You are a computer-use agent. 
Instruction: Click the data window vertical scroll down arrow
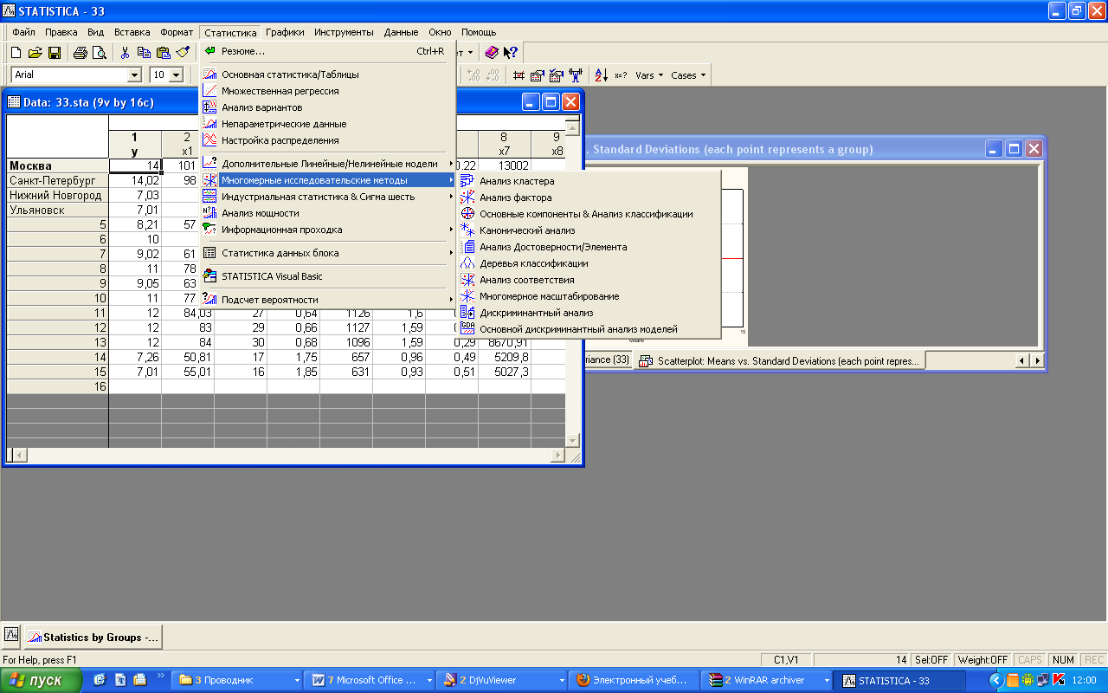572,440
